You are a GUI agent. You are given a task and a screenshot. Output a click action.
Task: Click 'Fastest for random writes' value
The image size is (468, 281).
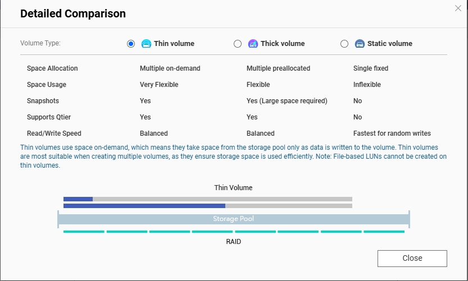coord(392,133)
